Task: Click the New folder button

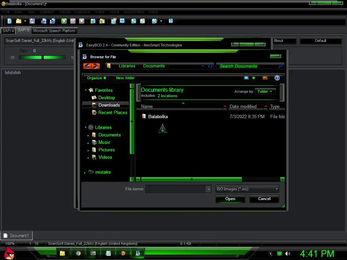Action: 125,78
